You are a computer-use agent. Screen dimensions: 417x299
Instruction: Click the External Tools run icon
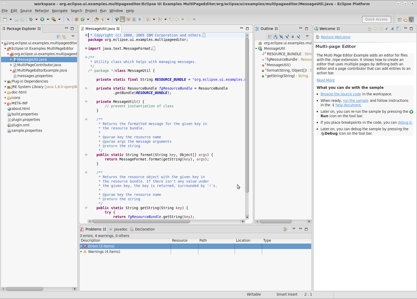tap(53, 19)
